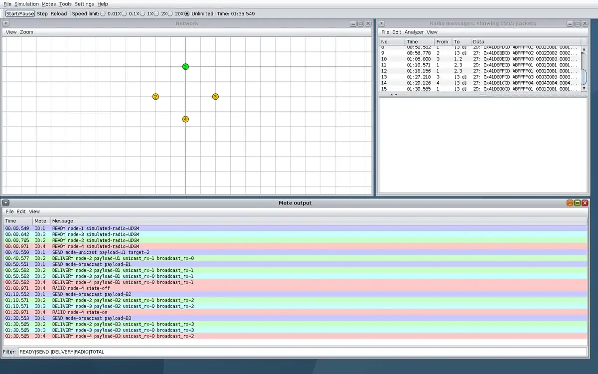Close the Network window
Viewport: 598px width, 374px height.
[368, 23]
